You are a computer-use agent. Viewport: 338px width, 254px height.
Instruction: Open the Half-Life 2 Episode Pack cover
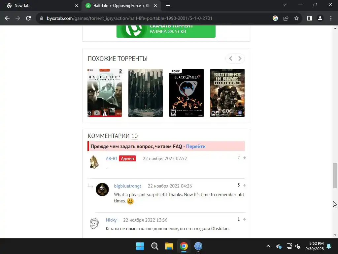(105, 93)
